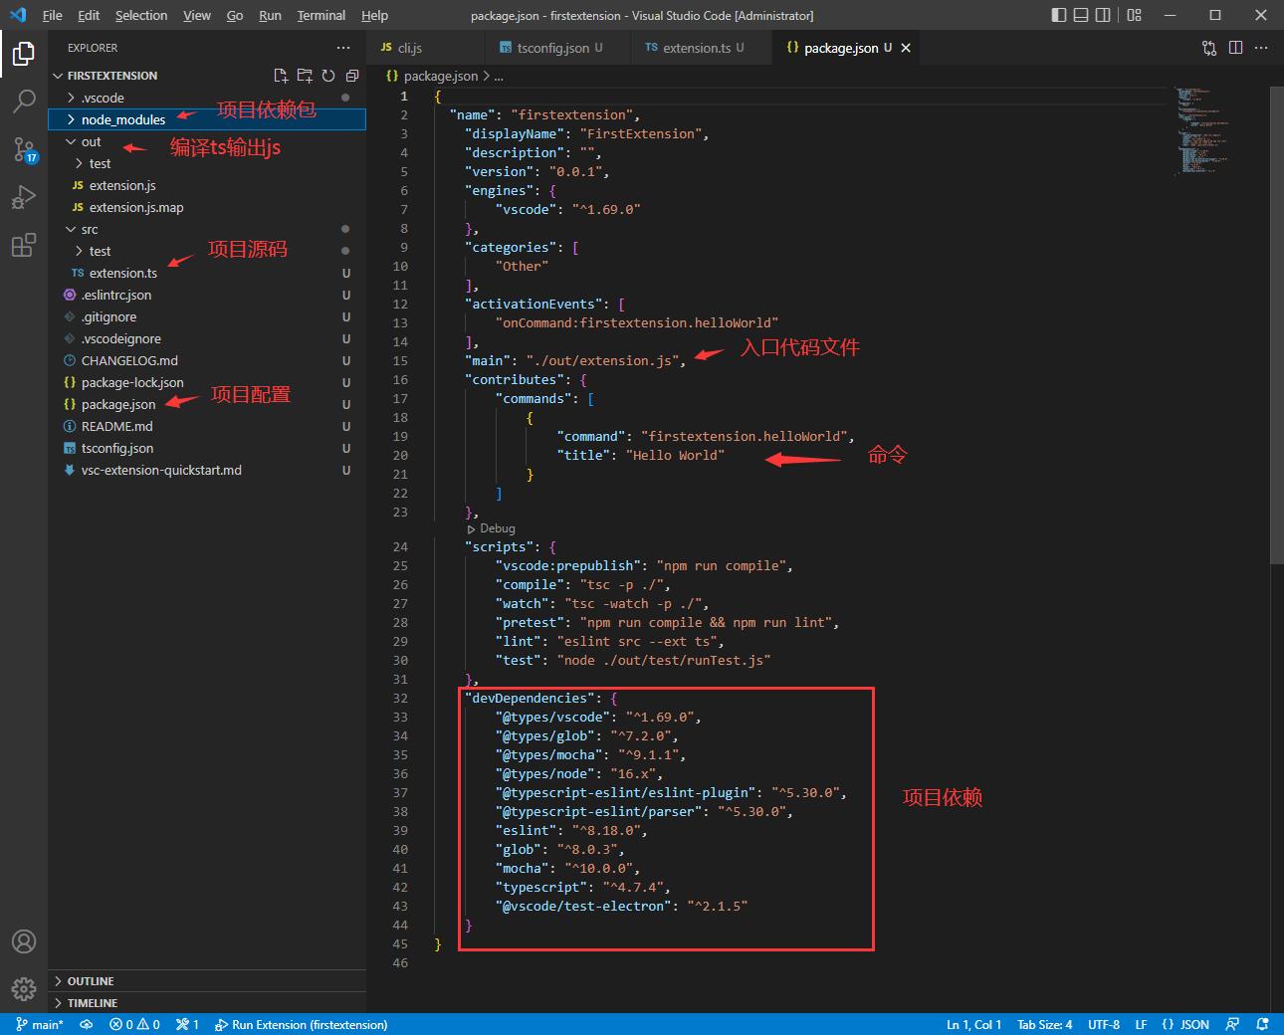Open the Manage gear icon
Screen dimensions: 1284x1035
(x=24, y=988)
